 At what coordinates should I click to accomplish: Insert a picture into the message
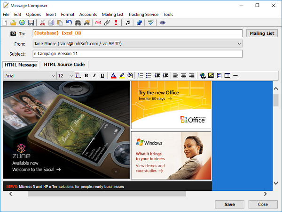[x=211, y=75]
